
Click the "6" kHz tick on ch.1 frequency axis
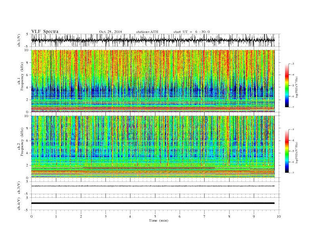(x=27, y=75)
